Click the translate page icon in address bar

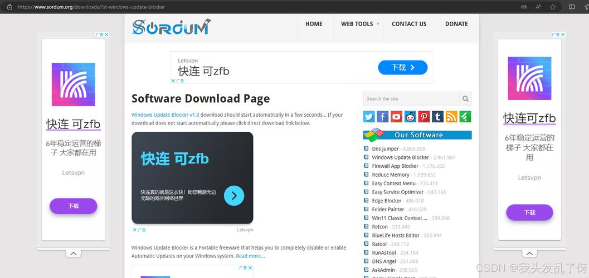524,7
